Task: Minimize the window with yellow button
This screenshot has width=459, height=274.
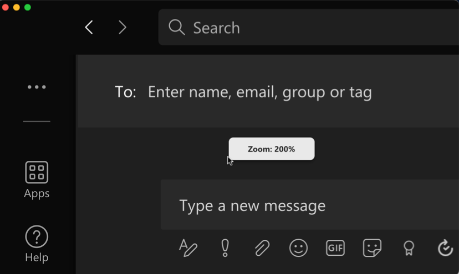Action: (x=17, y=7)
